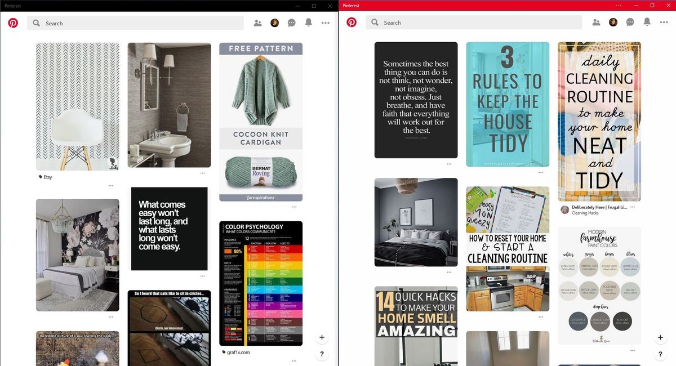The height and width of the screenshot is (366, 676).
Task: Open options menu under the graf1x.com pin
Action: 295,360
